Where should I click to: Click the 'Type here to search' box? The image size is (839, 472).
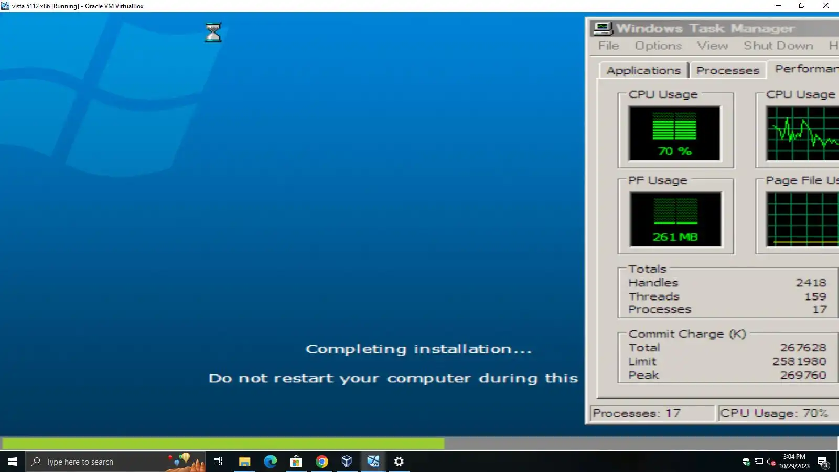click(x=115, y=462)
